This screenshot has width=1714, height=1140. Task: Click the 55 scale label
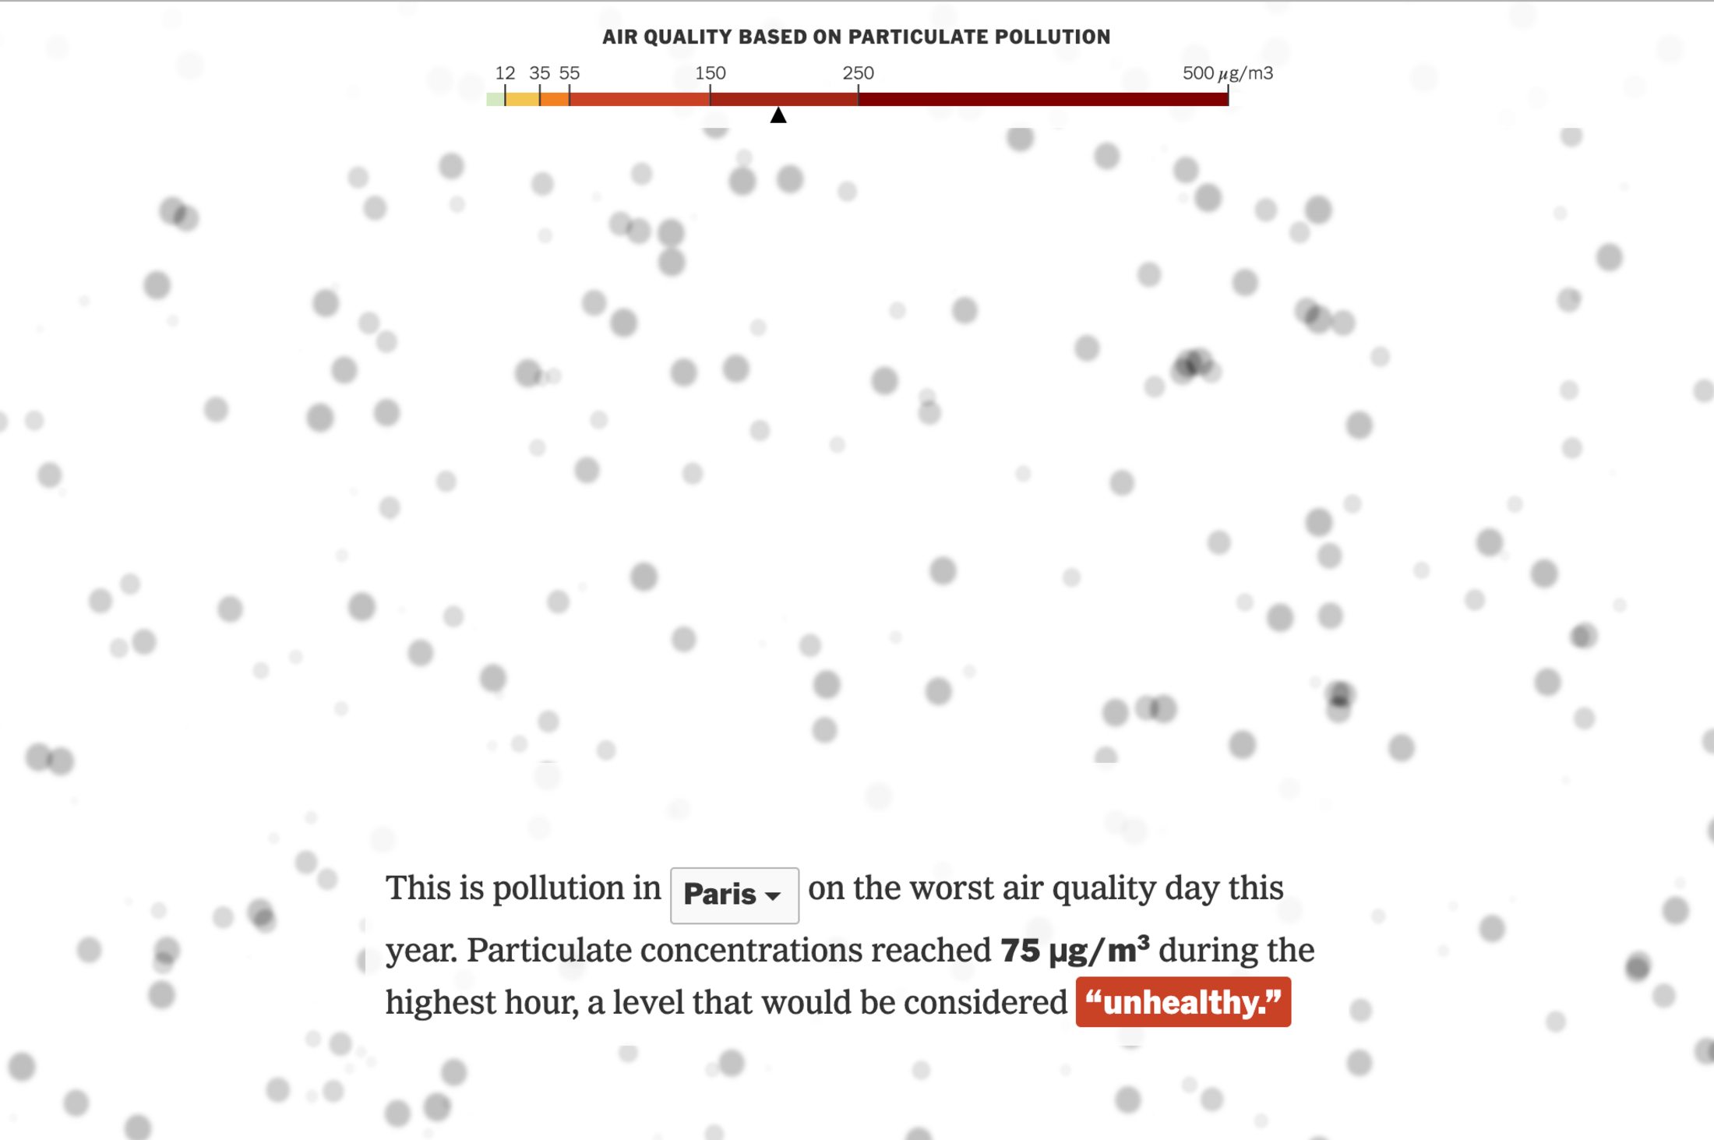pyautogui.click(x=570, y=73)
